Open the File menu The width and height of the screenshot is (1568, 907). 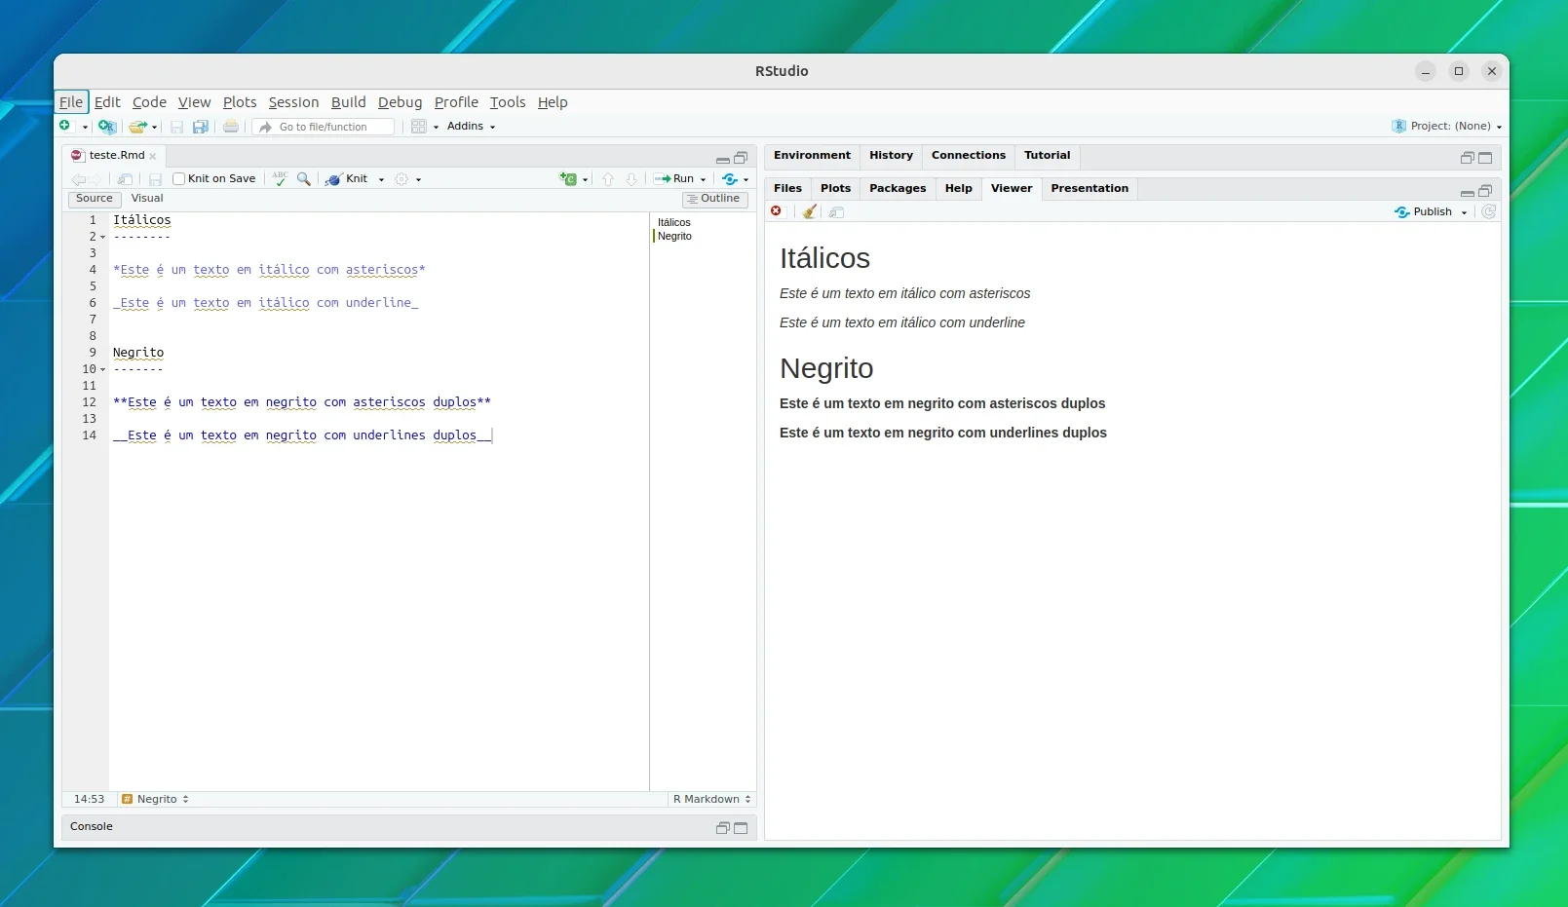pyautogui.click(x=71, y=102)
